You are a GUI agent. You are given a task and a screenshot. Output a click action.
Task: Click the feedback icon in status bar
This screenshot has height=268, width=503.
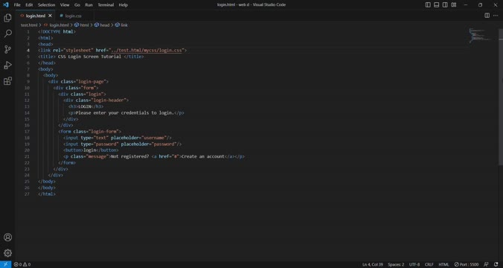coord(486,264)
